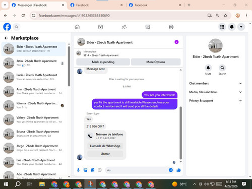Open Idinma - 2beds 1bath conversation

point(34,105)
